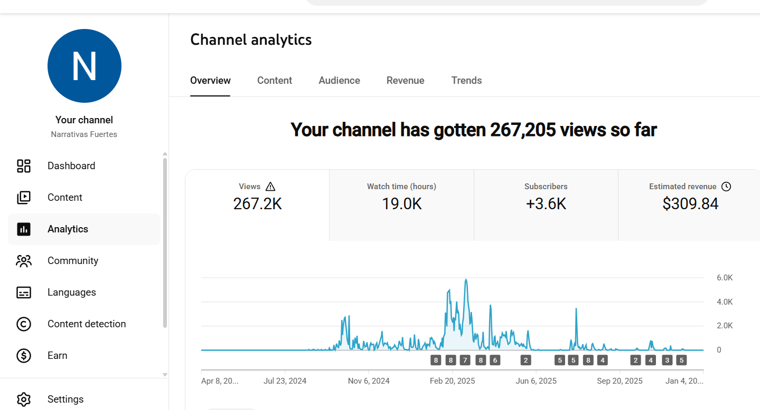This screenshot has width=760, height=410.
Task: Click the sidebar scroll up arrow
Action: click(165, 153)
